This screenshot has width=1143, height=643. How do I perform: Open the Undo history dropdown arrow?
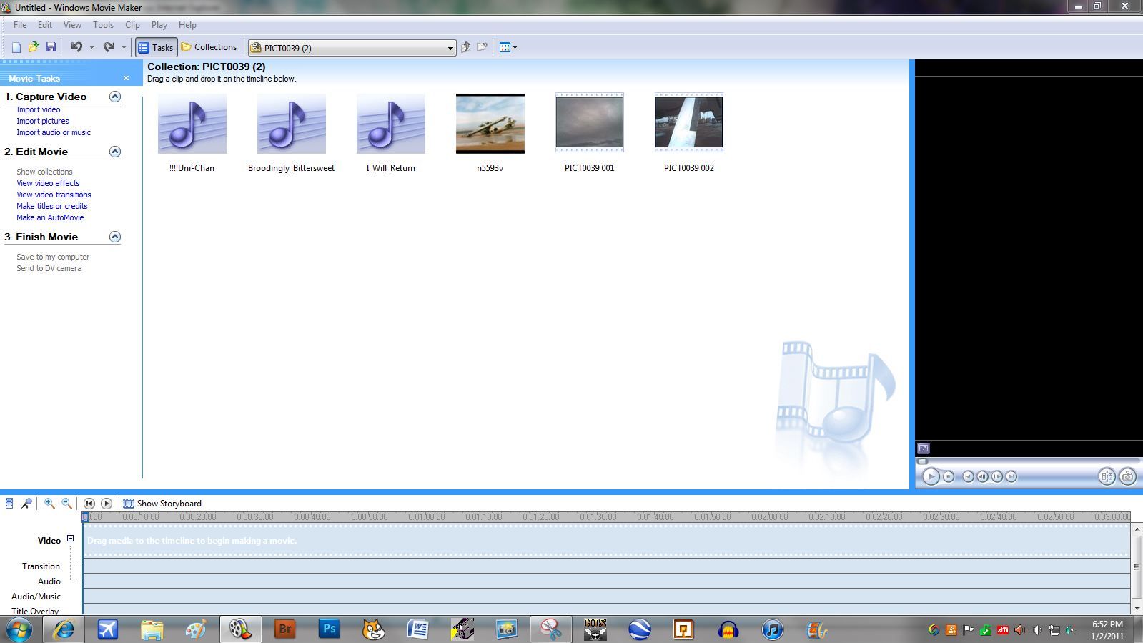coord(91,47)
